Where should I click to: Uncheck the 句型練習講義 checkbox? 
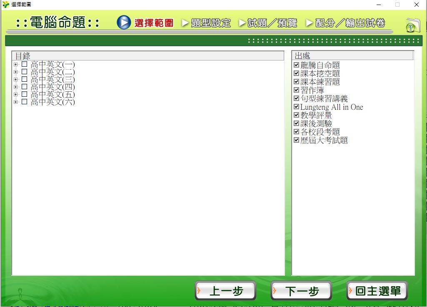[x=297, y=98]
